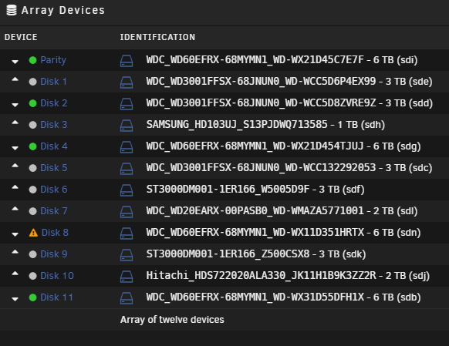Viewport: 449px width, 346px height.
Task: Spin up Disk 10 using its up arrow
Action: [x=15, y=274]
